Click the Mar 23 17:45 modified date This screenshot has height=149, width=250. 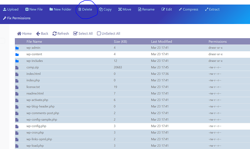[x=160, y=67]
